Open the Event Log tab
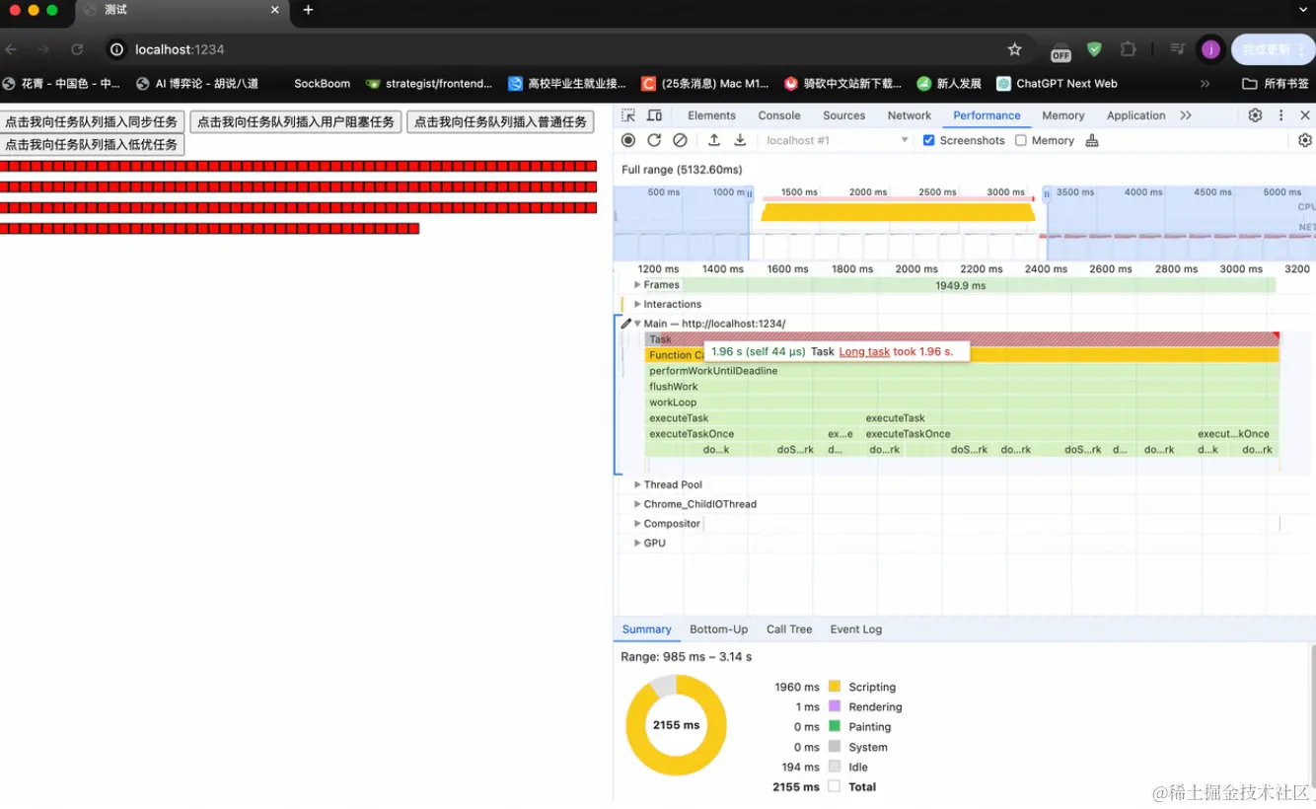This screenshot has width=1316, height=809. tap(855, 629)
